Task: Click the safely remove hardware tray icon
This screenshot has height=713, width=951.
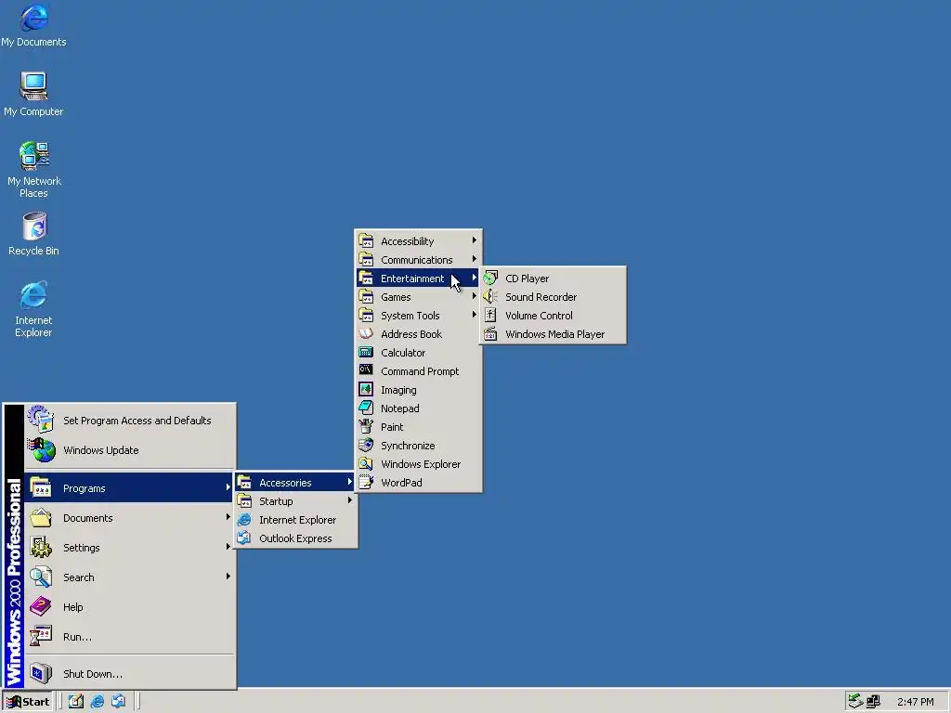Action: coord(855,702)
